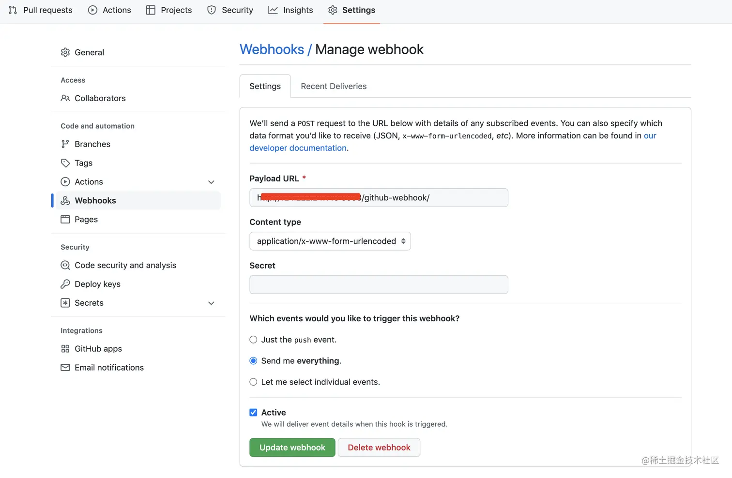
Task: Click the Tags label icon
Action: point(65,163)
